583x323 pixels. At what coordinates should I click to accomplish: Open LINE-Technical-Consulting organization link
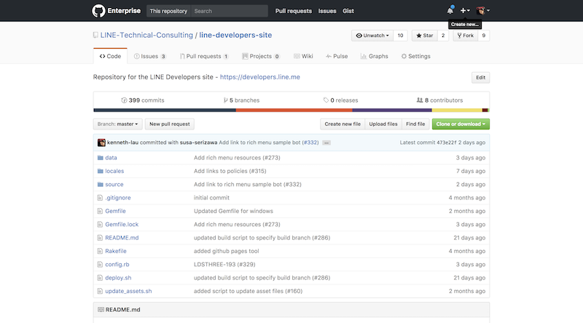pyautogui.click(x=146, y=35)
